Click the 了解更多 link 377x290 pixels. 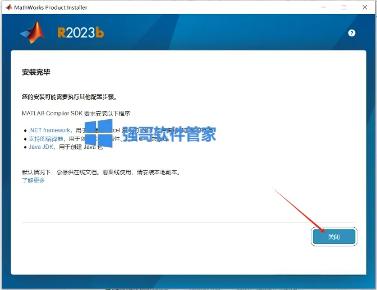point(33,180)
